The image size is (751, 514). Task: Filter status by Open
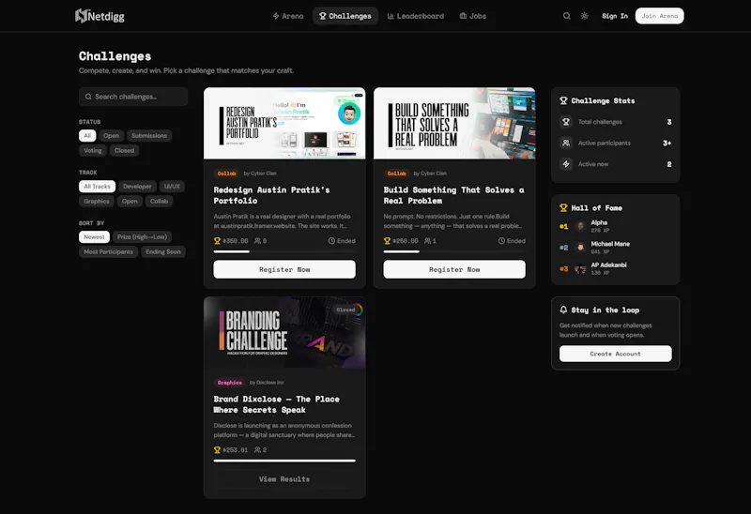click(x=111, y=136)
